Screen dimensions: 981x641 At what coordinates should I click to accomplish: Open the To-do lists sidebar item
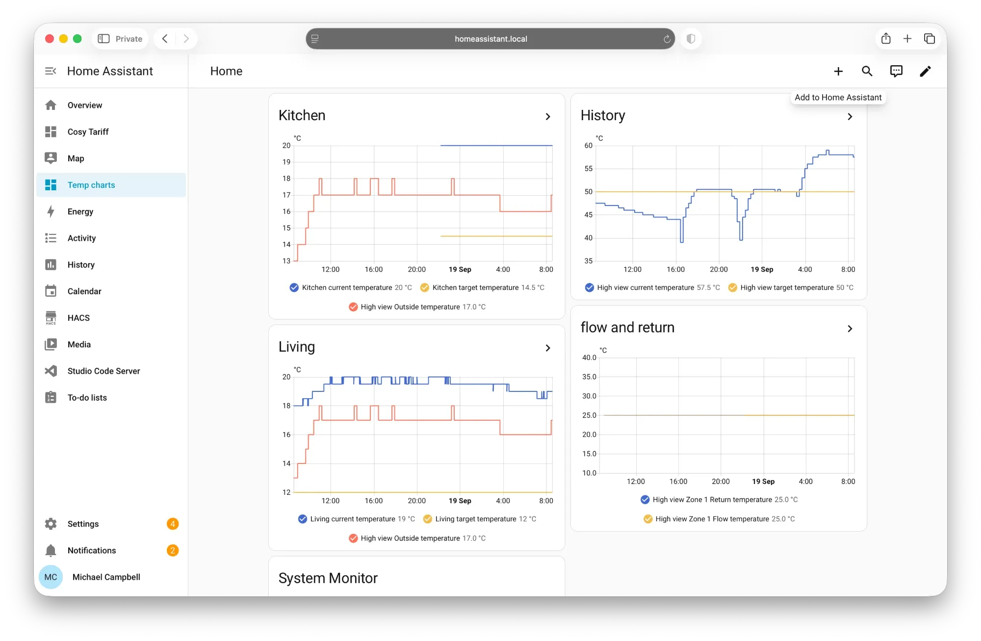(111, 397)
